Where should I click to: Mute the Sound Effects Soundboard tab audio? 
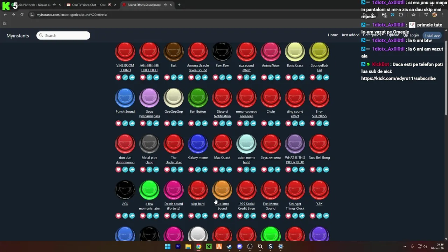[x=165, y=5]
